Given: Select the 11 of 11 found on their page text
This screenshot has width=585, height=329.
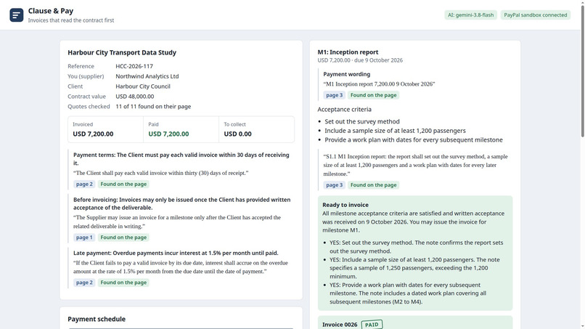Looking at the screenshot, I should (153, 107).
